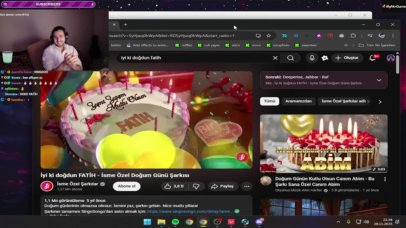The width and height of the screenshot is (406, 228).
Task: Open Chrome media controls icon
Action: tap(370, 36)
